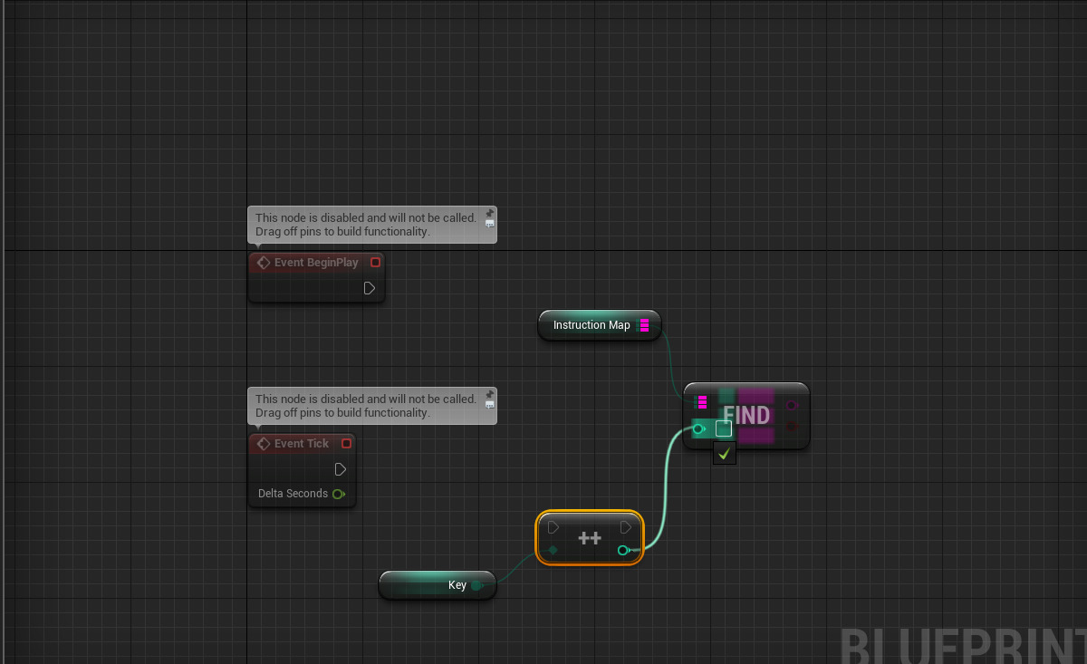1087x664 pixels.
Task: Click the exec output pin on the increment node
Action: pyautogui.click(x=625, y=526)
